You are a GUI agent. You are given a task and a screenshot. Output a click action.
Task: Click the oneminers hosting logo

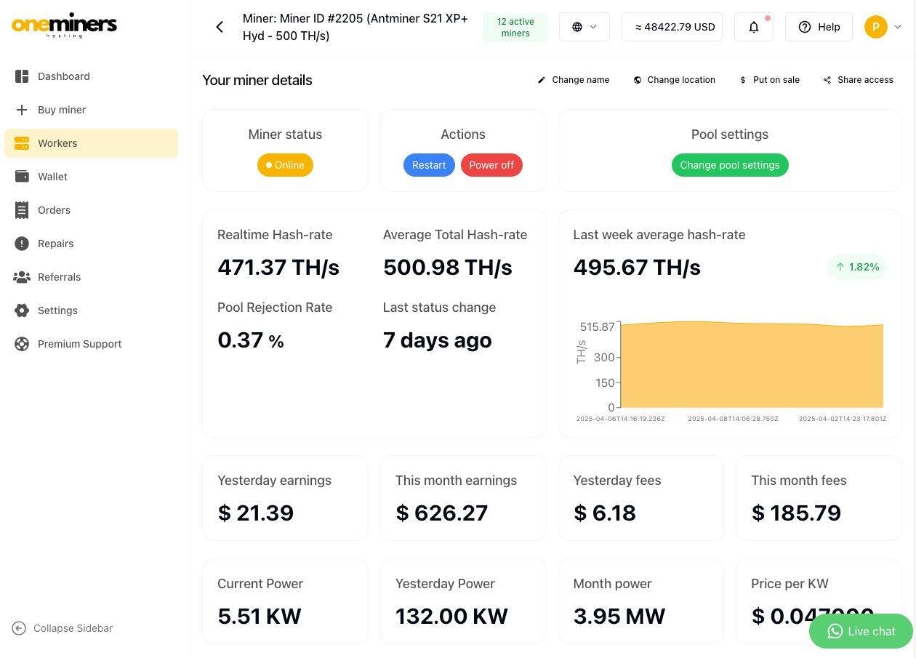[x=64, y=25]
